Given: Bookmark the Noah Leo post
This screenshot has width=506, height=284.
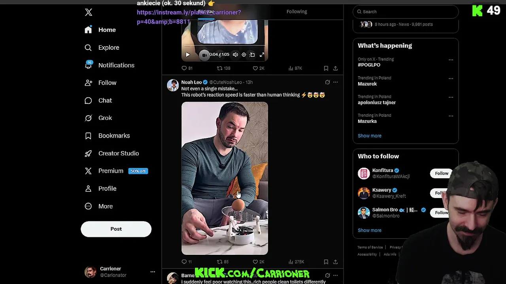Looking at the screenshot, I should (326, 262).
